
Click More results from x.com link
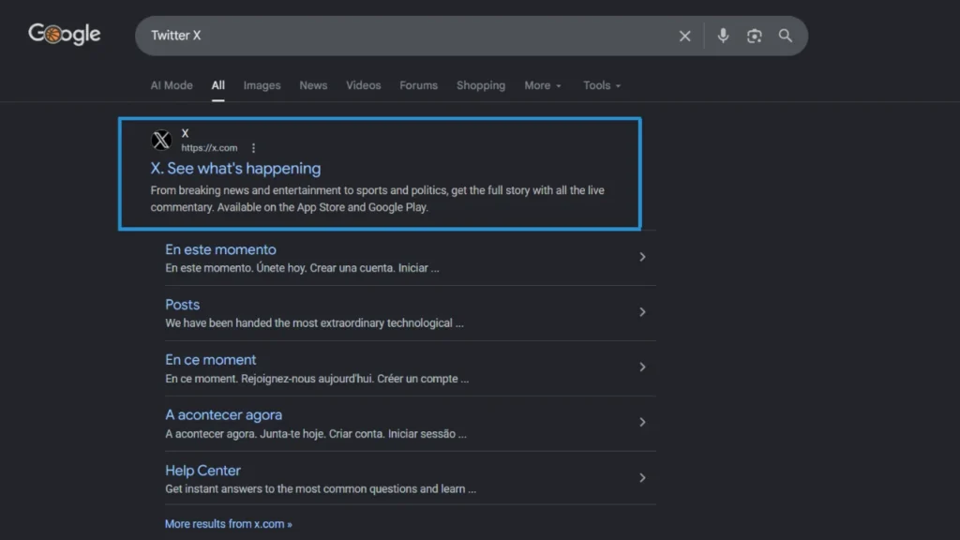coord(229,524)
